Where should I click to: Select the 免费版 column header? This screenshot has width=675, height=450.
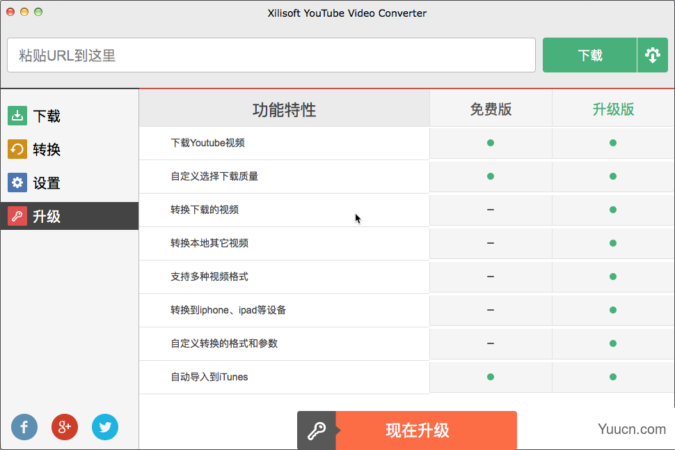click(491, 109)
